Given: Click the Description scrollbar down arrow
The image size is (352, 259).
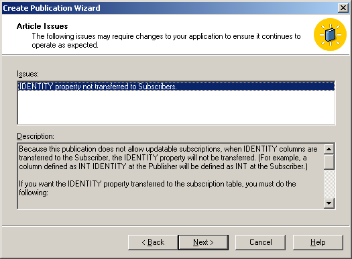Looking at the screenshot, I should click(329, 203).
